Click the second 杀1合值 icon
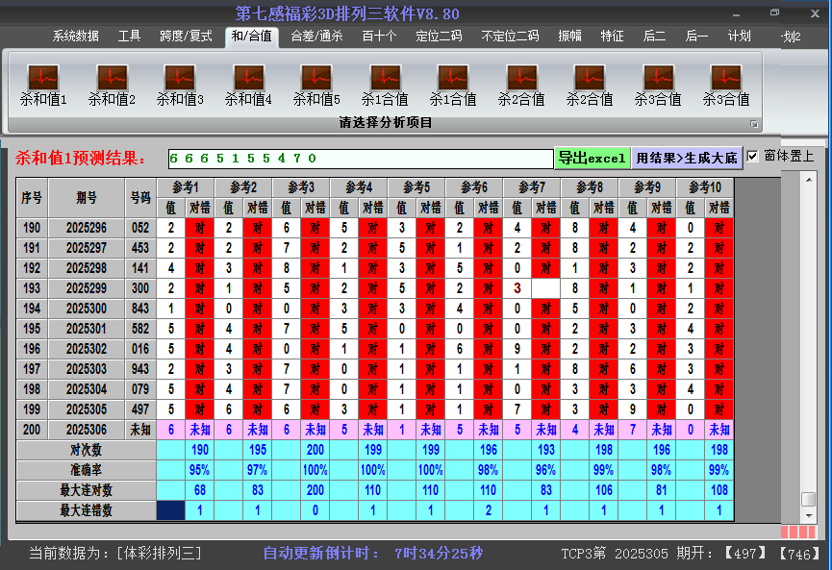Viewport: 832px width, 570px height. 453,82
